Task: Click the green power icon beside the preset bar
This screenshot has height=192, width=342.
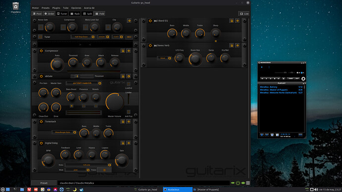Action: click(238, 183)
